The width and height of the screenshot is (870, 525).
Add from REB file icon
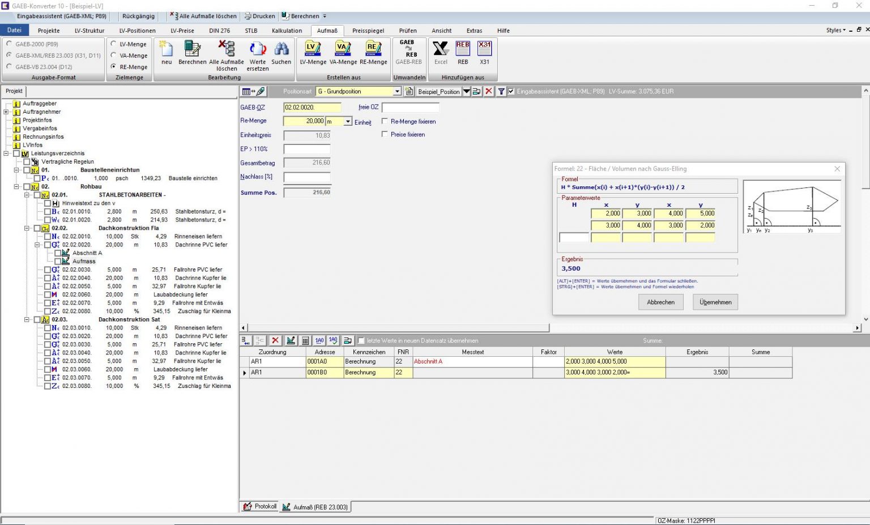(x=463, y=53)
